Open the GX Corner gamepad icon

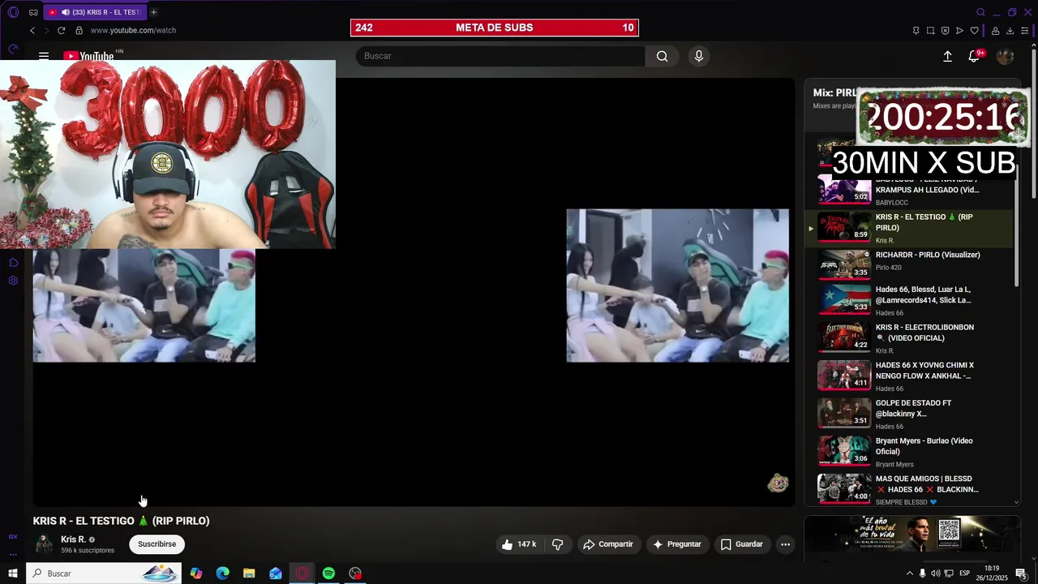tap(33, 12)
